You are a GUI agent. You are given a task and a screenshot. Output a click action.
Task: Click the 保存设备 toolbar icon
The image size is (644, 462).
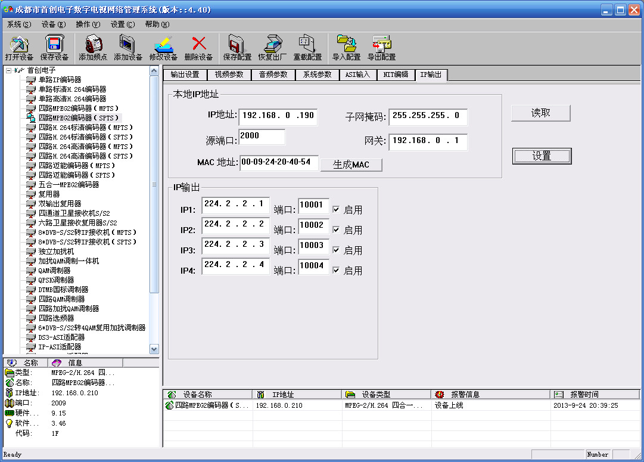click(54, 44)
